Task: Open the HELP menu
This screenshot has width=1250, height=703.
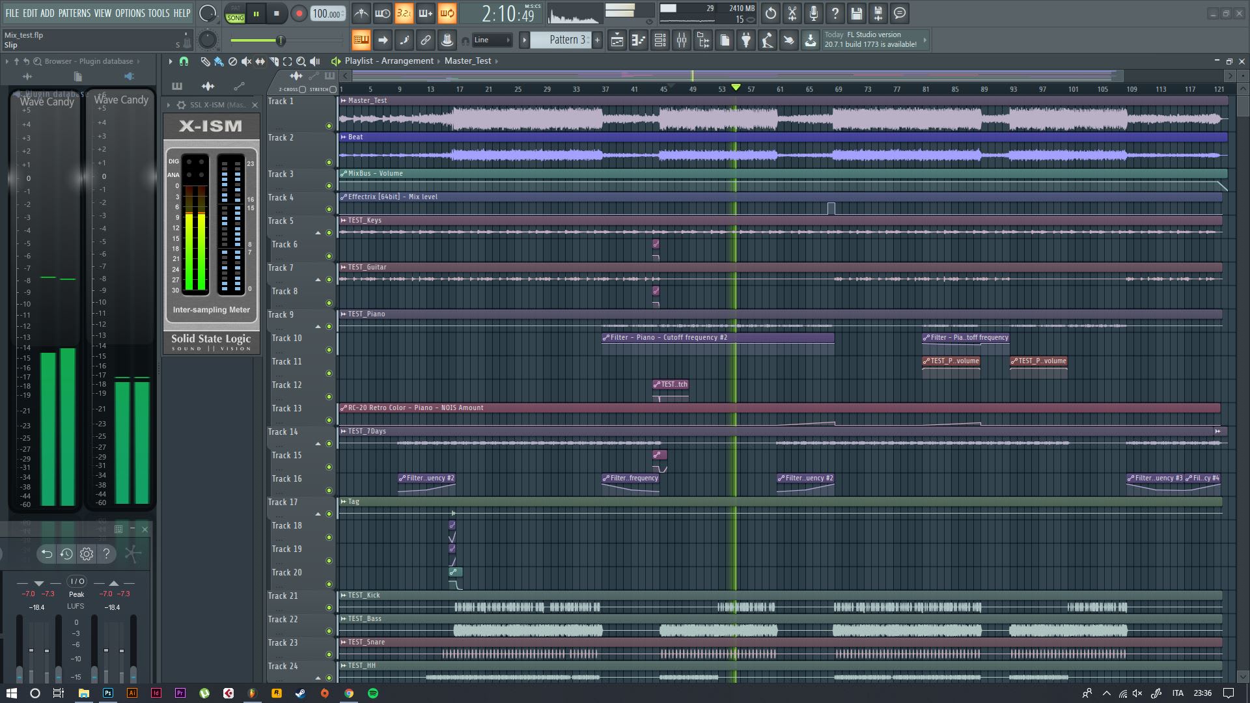Action: 182,13
